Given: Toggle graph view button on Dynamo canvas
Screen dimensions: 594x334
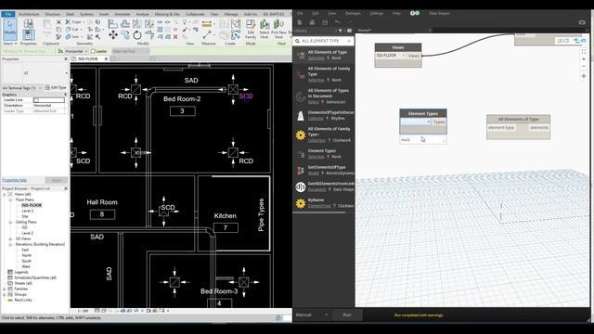Looking at the screenshot, I should pyautogui.click(x=580, y=41).
